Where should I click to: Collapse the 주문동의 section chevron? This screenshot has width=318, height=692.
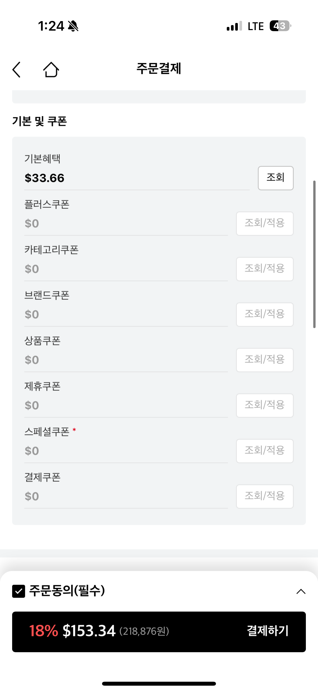point(301,591)
